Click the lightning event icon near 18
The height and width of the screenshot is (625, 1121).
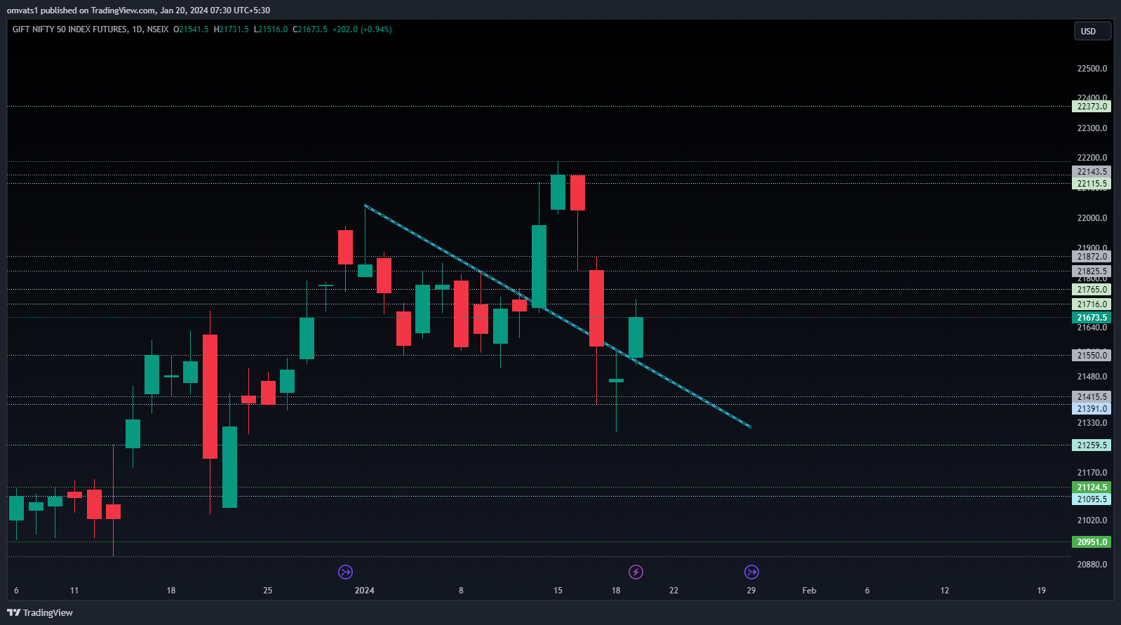636,572
